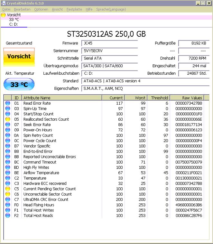Viewport: 213px width, 244px height.
Task: Click raw value 00000000066E
Action: pyautogui.click(x=189, y=119)
